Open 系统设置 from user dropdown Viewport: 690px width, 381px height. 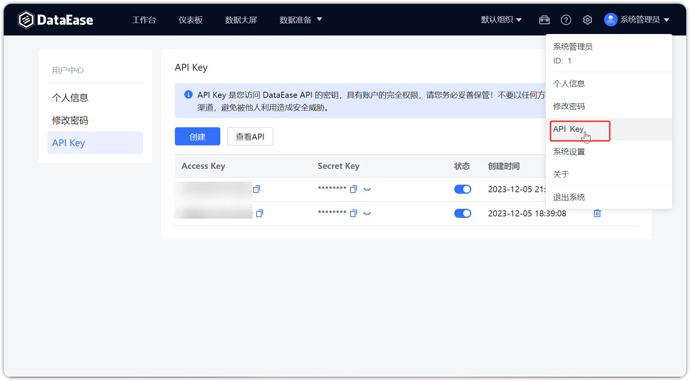pos(609,152)
